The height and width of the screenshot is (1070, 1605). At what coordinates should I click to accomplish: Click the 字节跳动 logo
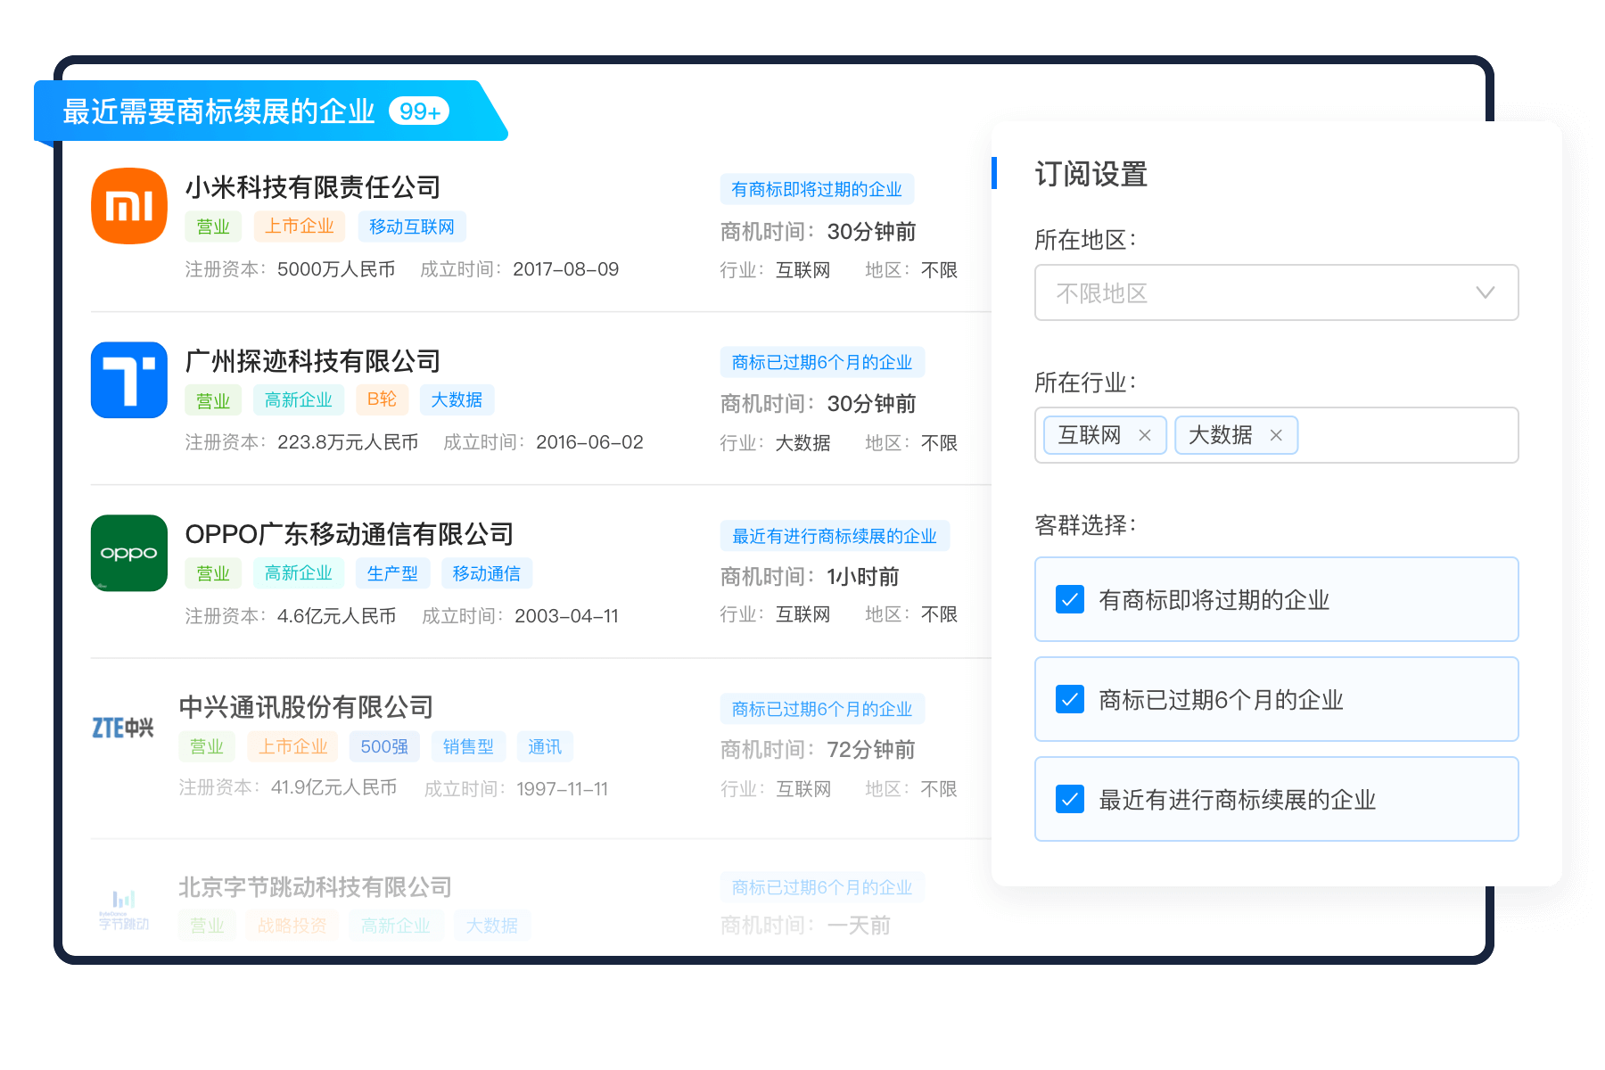(x=123, y=910)
